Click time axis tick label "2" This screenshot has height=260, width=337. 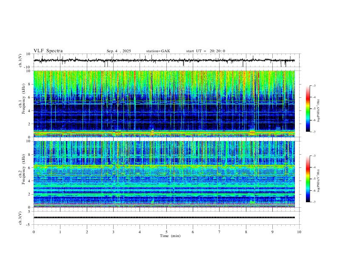pos(87,232)
